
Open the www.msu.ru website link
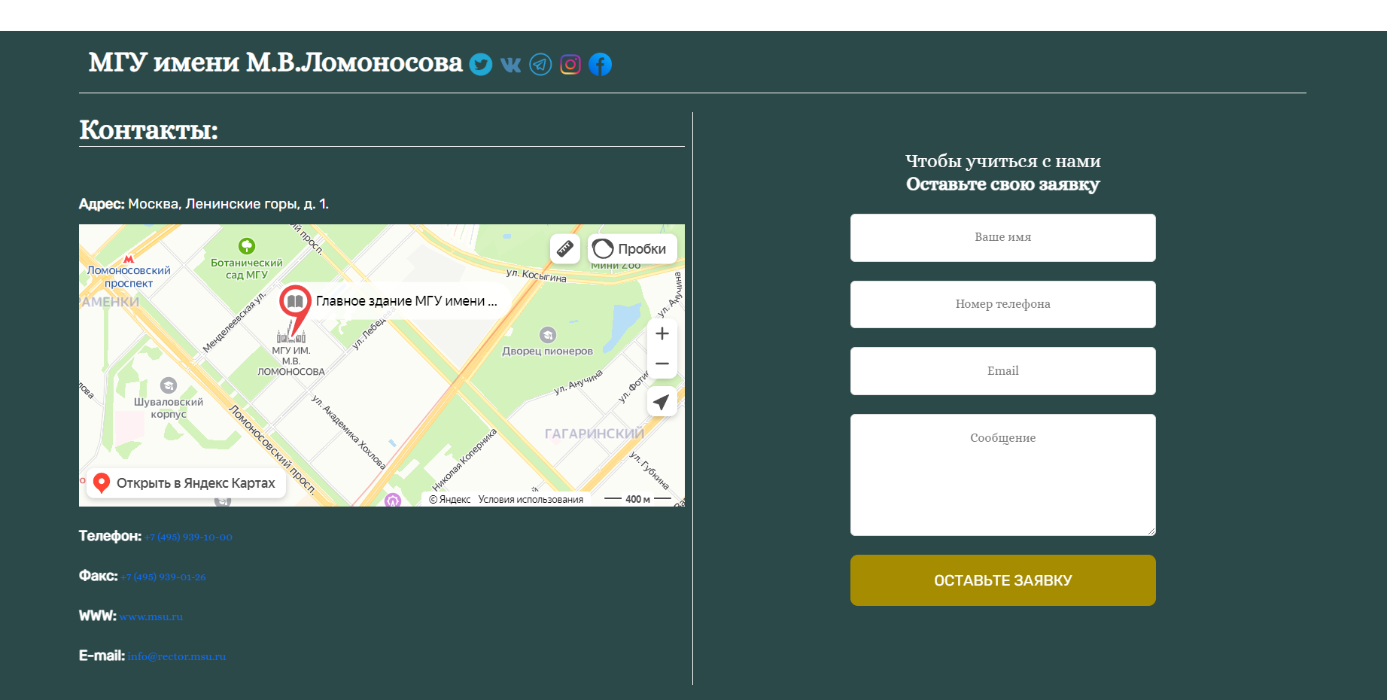click(151, 616)
